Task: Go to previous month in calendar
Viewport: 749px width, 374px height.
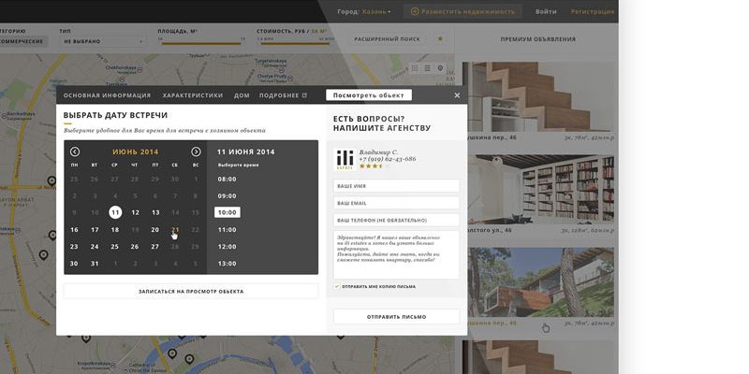Action: (75, 151)
